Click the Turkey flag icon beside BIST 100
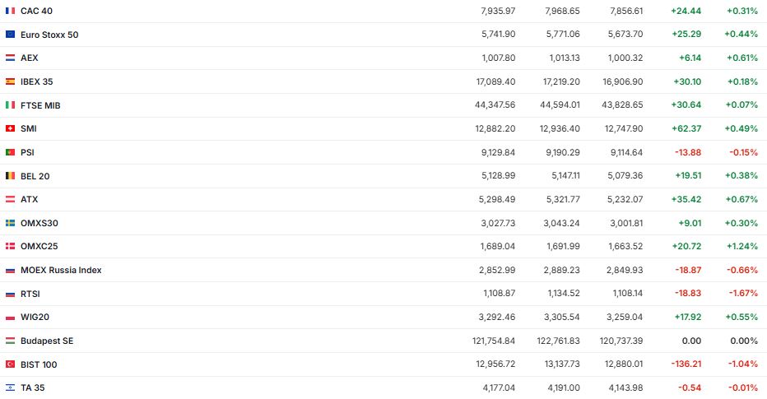 click(10, 364)
